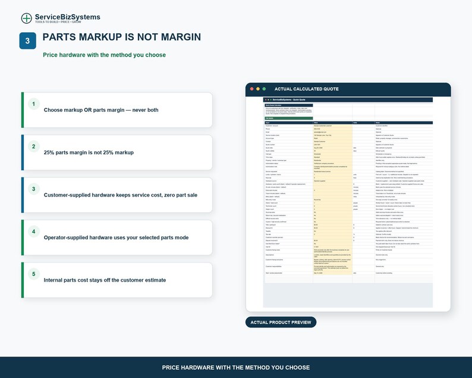This screenshot has height=378, width=472.
Task: Click the number 2 circle badge
Action: (34, 146)
